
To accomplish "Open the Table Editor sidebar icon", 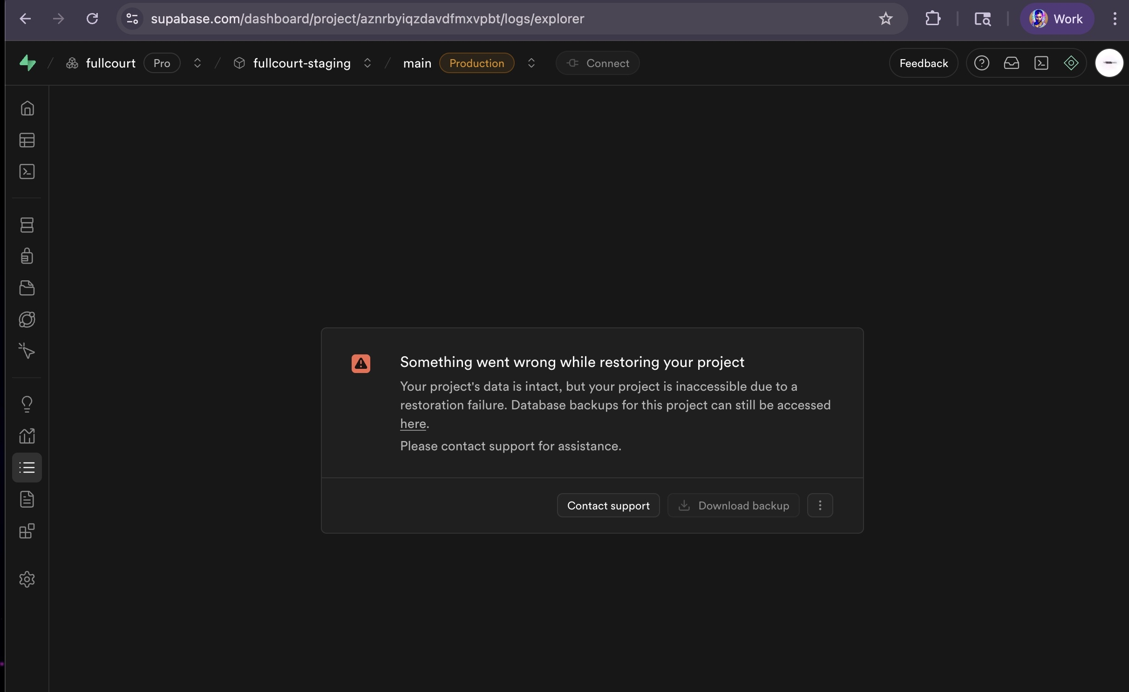I will [x=27, y=140].
